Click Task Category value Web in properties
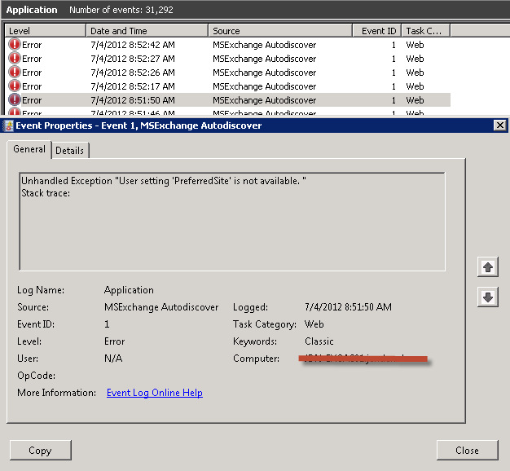Screen dimensions: 510x471 pos(314,324)
